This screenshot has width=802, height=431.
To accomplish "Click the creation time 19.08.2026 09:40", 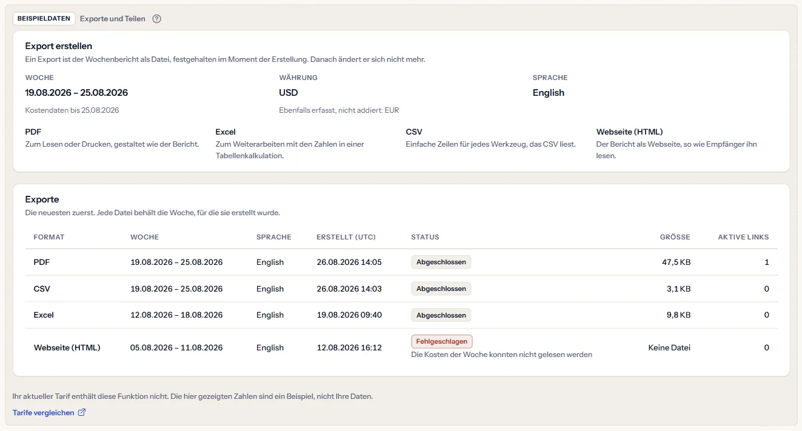I will pyautogui.click(x=349, y=315).
